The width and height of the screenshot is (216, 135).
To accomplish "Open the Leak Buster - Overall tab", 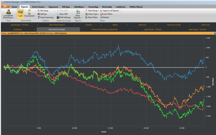I will point(153,29).
